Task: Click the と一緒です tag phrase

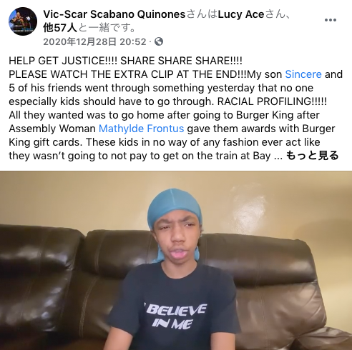Action: pos(107,28)
